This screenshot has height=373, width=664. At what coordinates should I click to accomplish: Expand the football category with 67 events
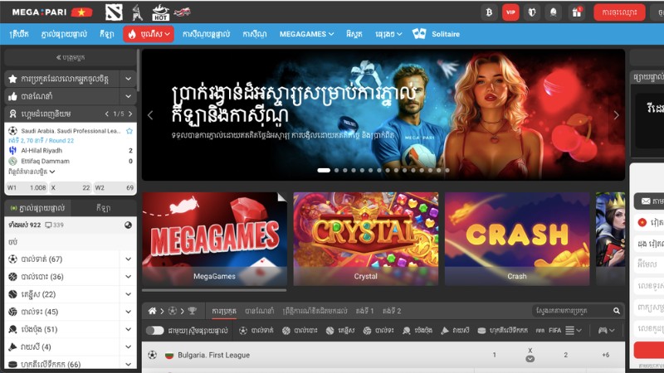point(128,259)
